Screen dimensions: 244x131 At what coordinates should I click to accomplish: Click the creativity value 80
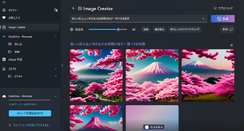point(134,29)
